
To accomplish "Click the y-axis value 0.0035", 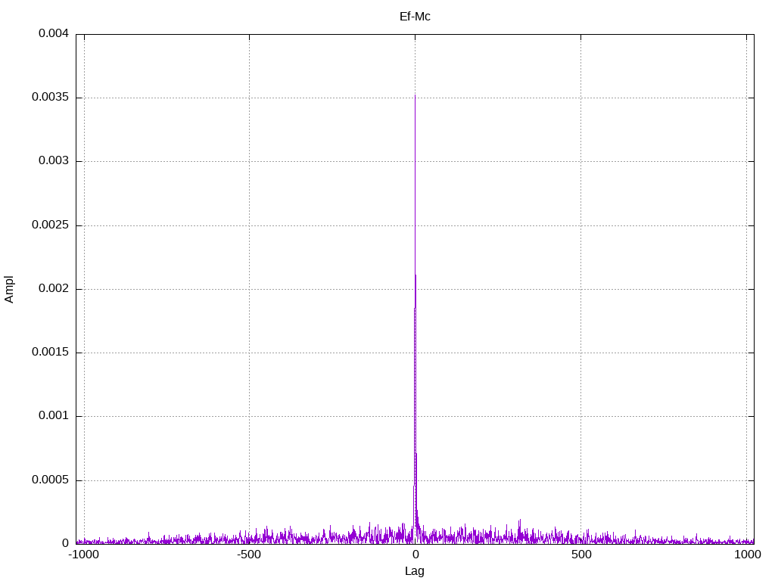I will click(51, 98).
